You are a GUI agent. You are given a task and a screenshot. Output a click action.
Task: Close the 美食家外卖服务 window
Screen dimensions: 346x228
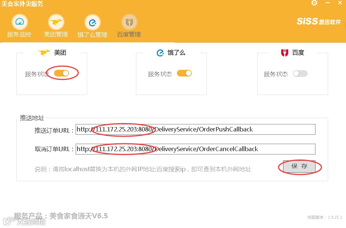[x=340, y=3]
